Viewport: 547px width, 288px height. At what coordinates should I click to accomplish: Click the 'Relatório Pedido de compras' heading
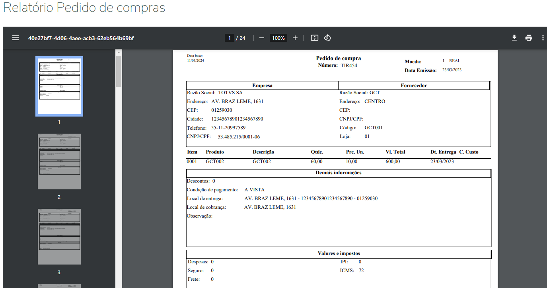84,8
